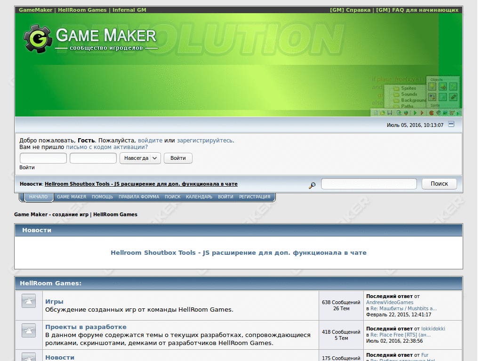The height and width of the screenshot is (361, 482).
Task: Open the Новости board link
Action: click(x=60, y=357)
